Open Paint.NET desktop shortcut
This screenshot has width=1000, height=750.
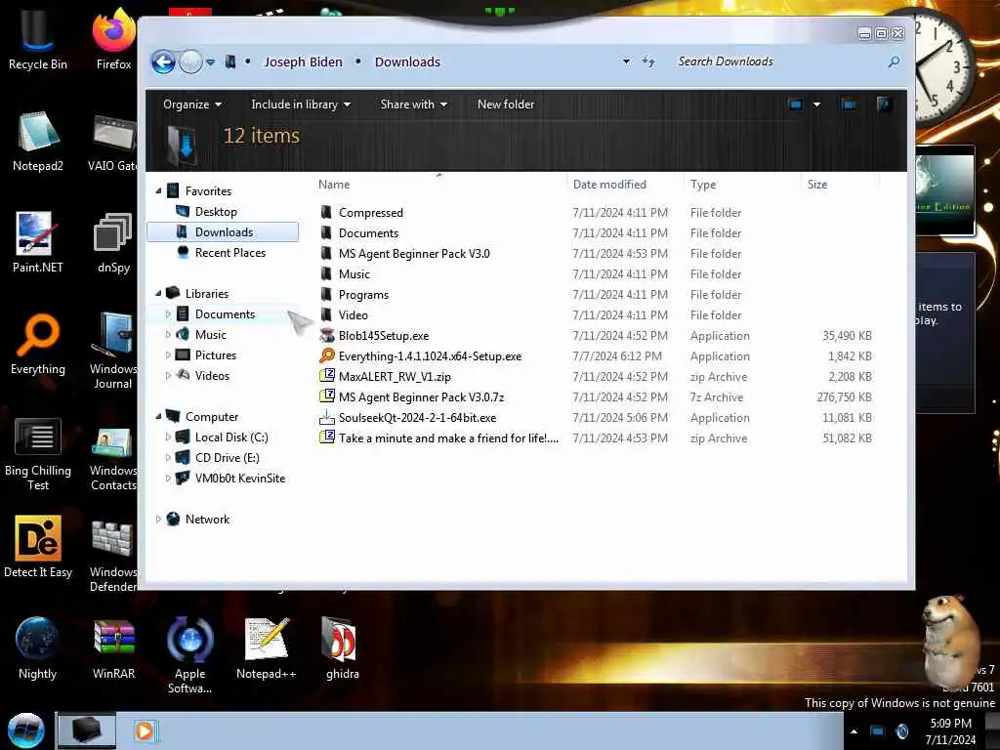click(x=38, y=242)
